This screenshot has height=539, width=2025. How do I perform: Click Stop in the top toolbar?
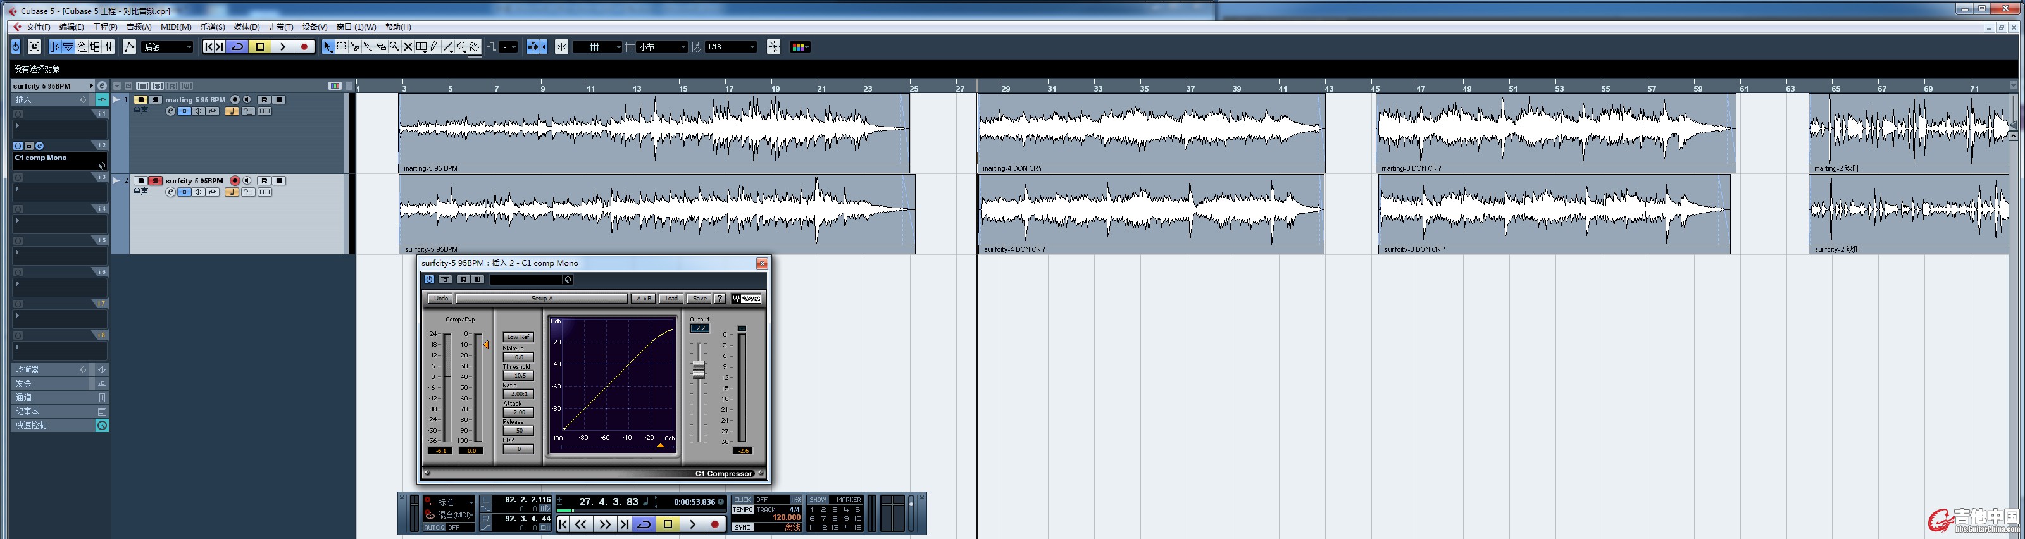coord(260,47)
